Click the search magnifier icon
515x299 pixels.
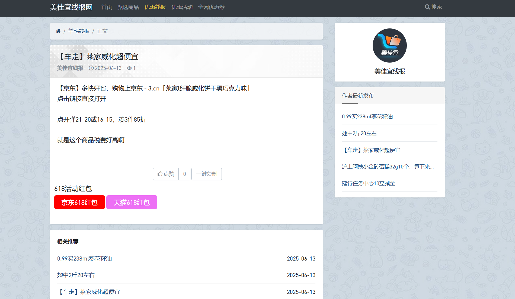pos(427,7)
